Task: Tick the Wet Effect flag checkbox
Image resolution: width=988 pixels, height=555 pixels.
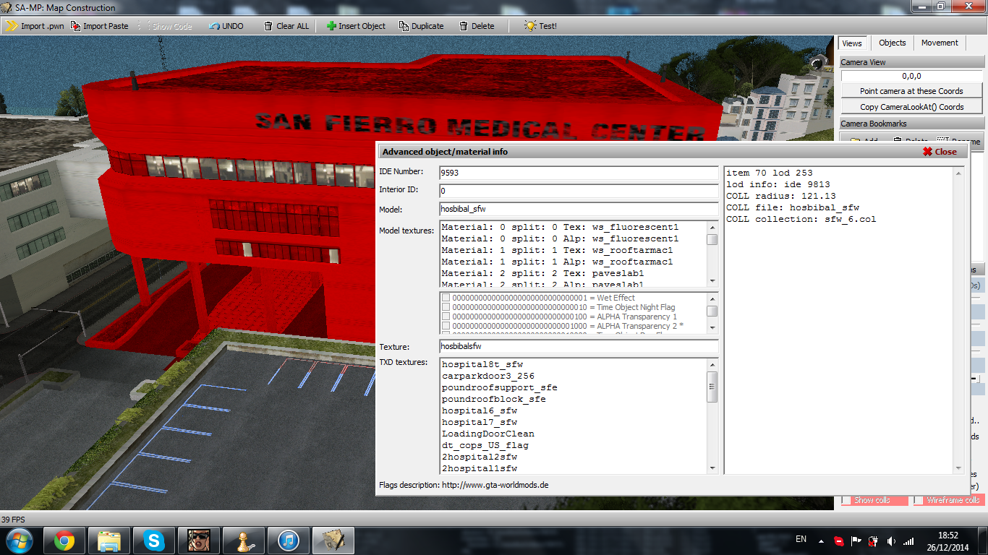Action: tap(446, 298)
